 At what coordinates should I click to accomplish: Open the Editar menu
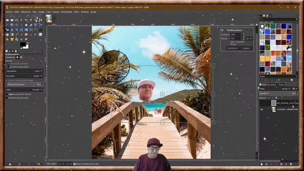pyautogui.click(x=17, y=12)
